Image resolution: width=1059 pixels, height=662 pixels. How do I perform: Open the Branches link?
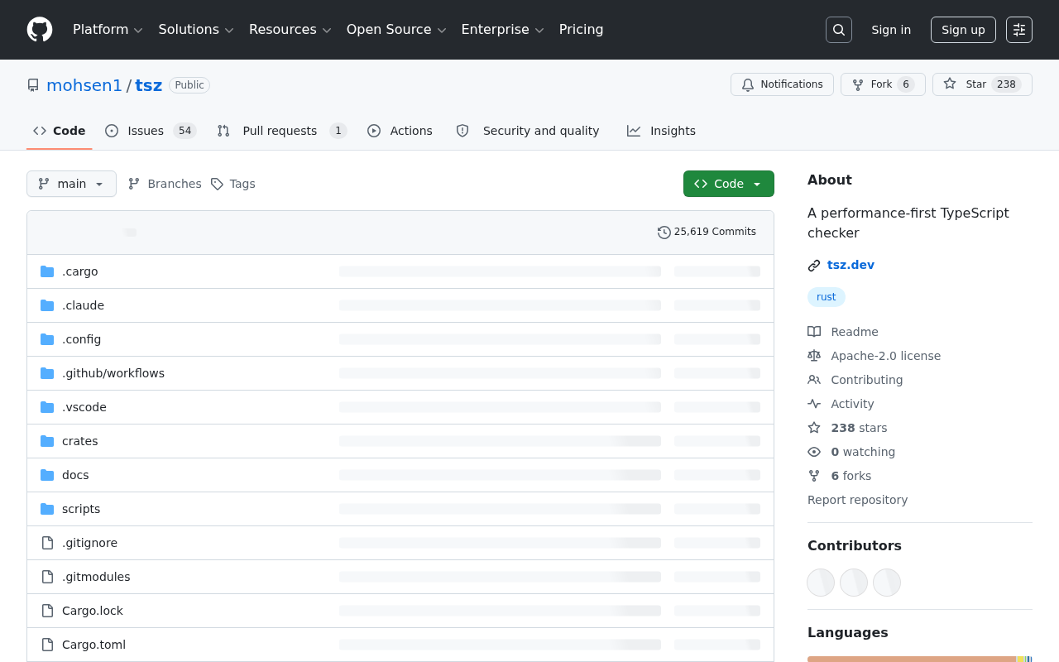coord(165,184)
